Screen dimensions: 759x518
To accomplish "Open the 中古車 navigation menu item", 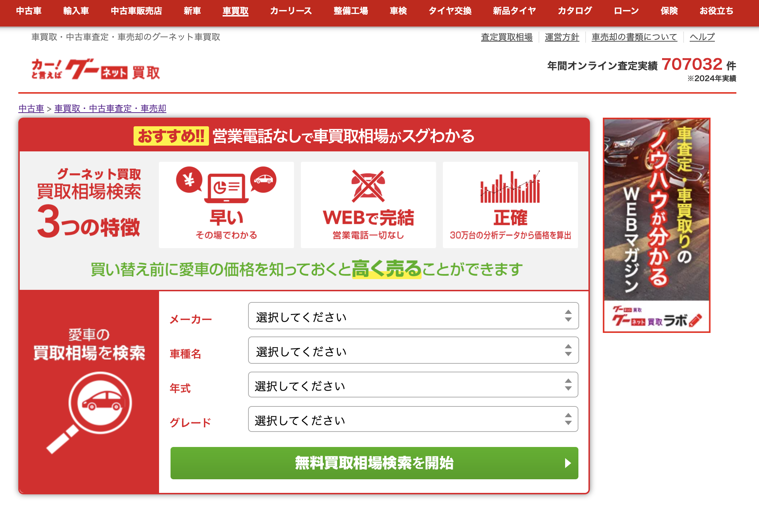I will [29, 11].
